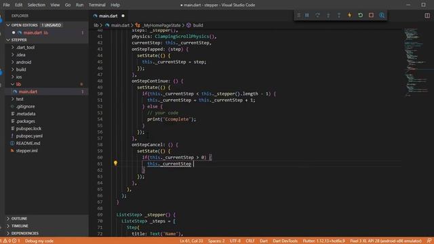
Task: Click Flutter version in status bar
Action: pyautogui.click(x=323, y=241)
